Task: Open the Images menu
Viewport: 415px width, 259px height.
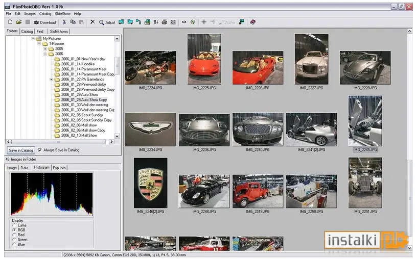Action: pos(30,14)
